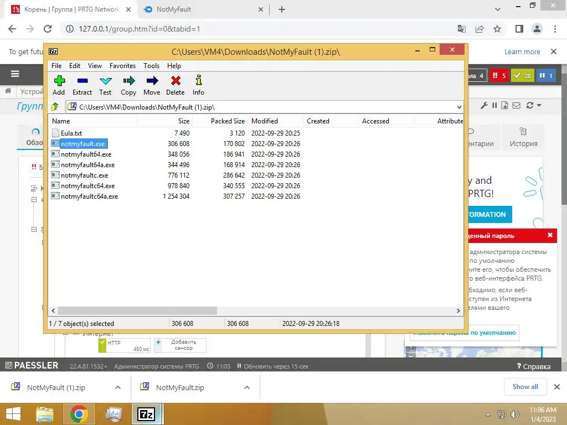Open the PRTG hamburger menu
The height and width of the screenshot is (425, 567).
(x=15, y=74)
